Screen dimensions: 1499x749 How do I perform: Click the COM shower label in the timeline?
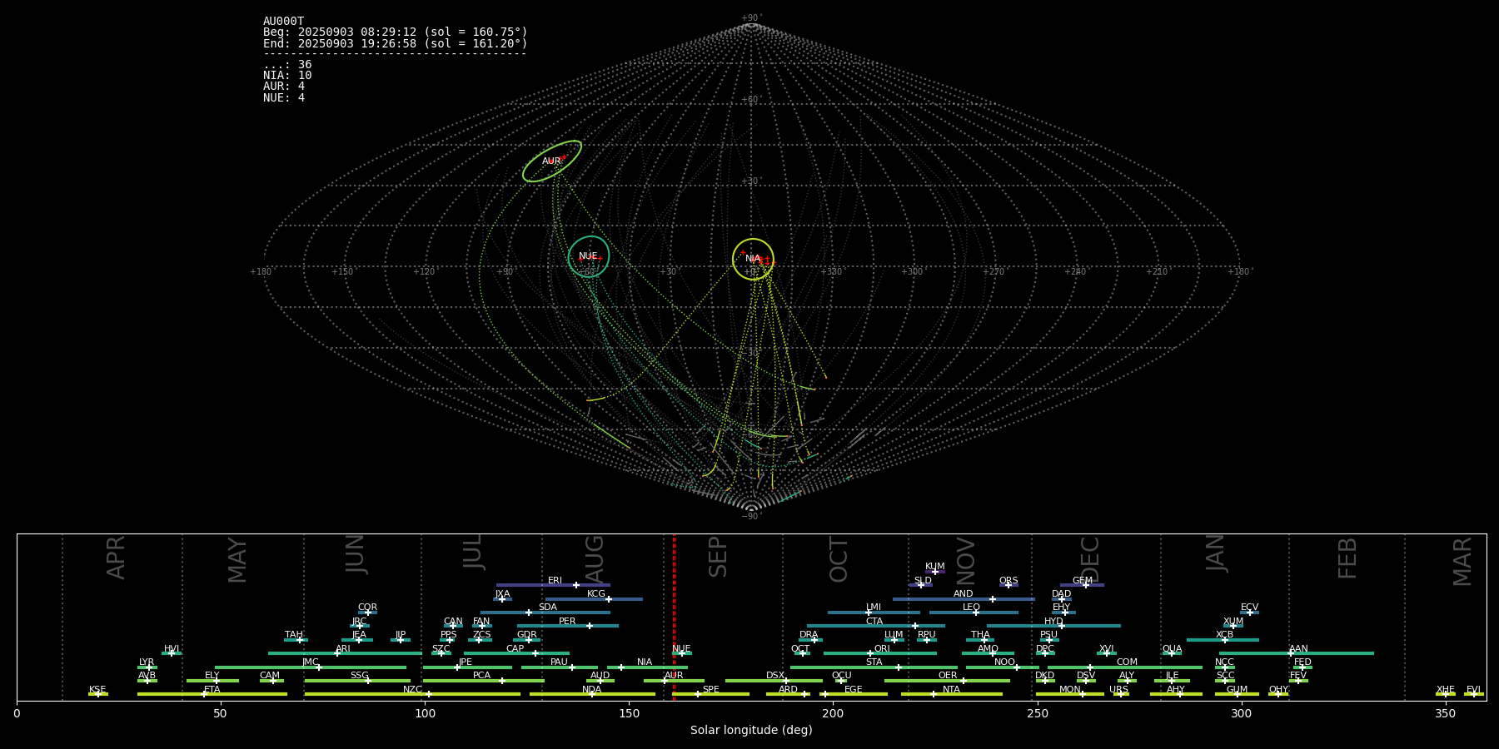click(1127, 662)
